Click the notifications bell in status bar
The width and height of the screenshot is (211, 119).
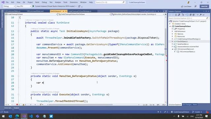(x=207, y=112)
